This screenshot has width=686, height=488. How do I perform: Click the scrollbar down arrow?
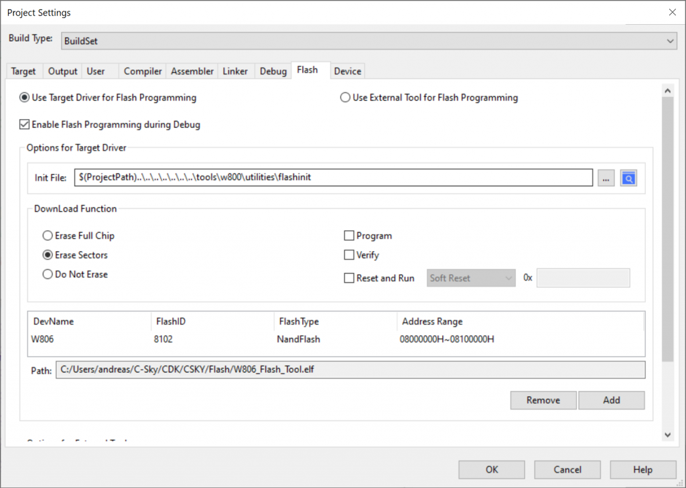coord(668,434)
